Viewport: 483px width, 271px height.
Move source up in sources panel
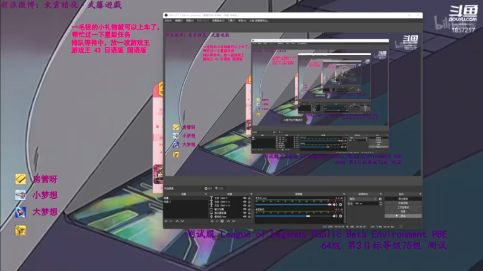pos(228,221)
